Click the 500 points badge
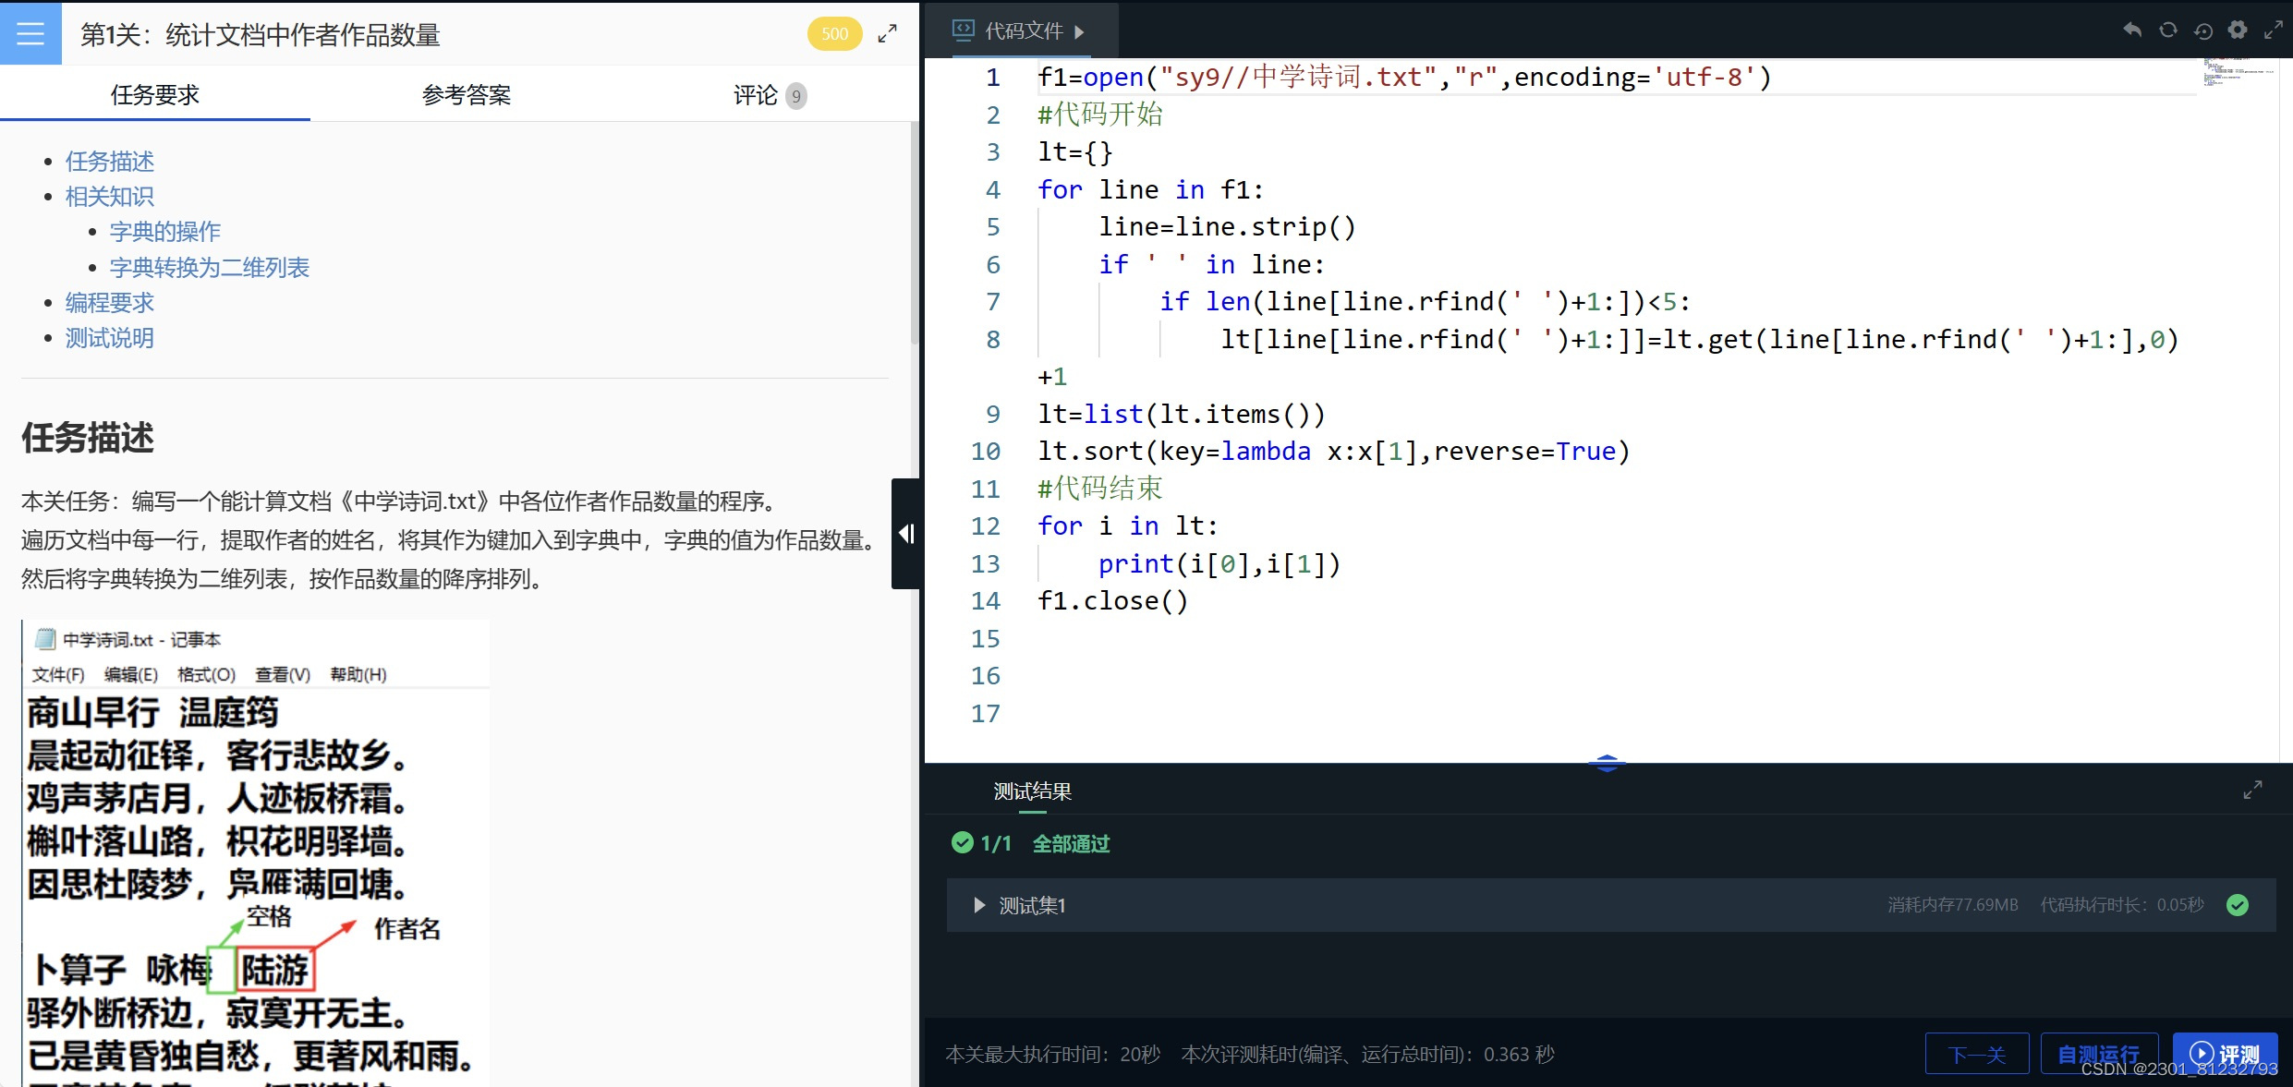 834,34
